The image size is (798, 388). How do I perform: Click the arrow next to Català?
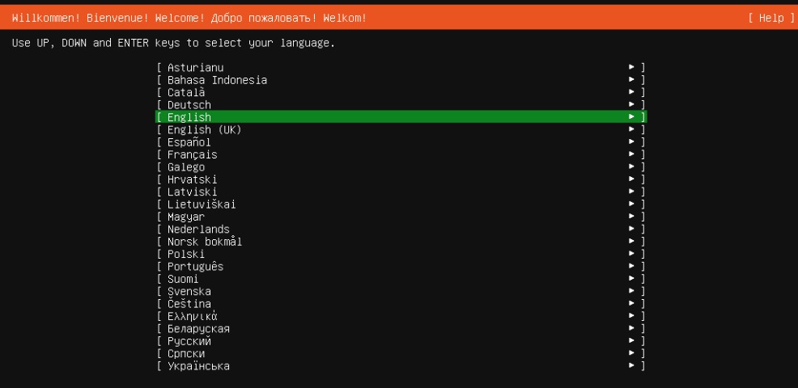[x=631, y=92]
